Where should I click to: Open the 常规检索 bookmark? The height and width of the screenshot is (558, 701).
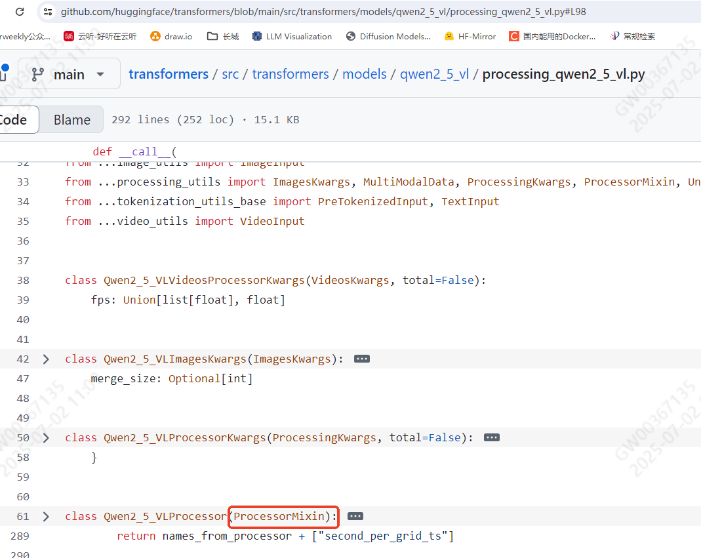633,36
